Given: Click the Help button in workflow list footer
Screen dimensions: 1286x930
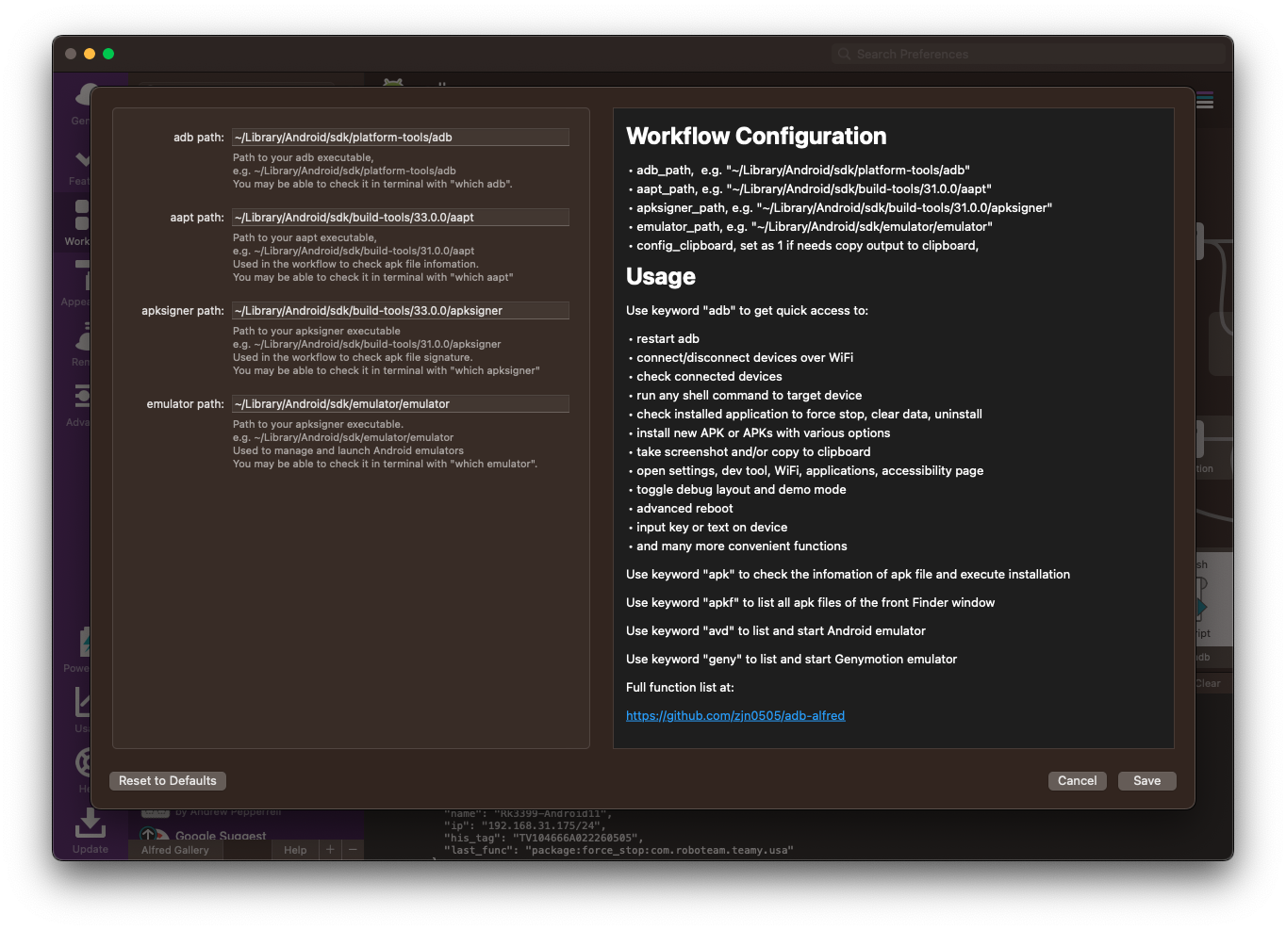Looking at the screenshot, I should pyautogui.click(x=295, y=850).
